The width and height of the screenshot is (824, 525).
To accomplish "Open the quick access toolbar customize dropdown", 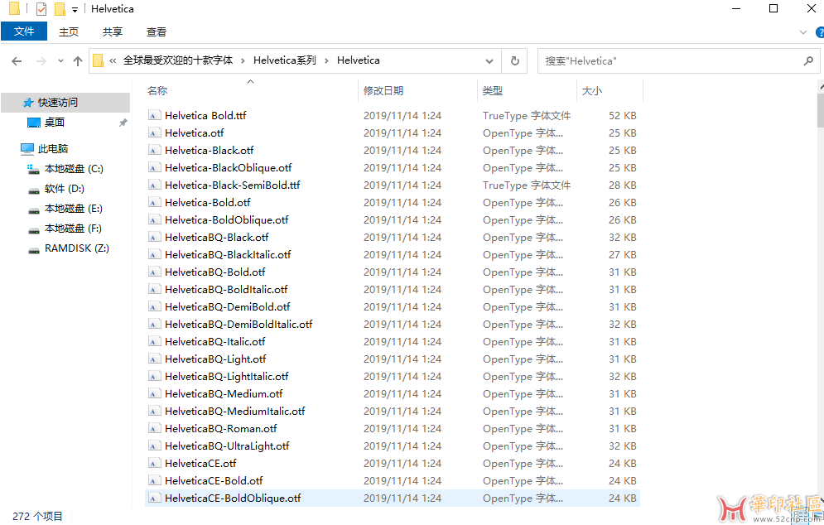I will click(x=75, y=9).
